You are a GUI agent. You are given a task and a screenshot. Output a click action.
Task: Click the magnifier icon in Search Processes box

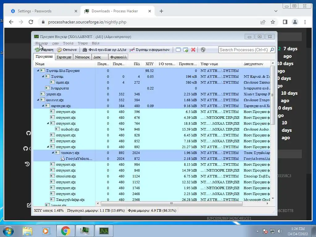tap(272, 50)
